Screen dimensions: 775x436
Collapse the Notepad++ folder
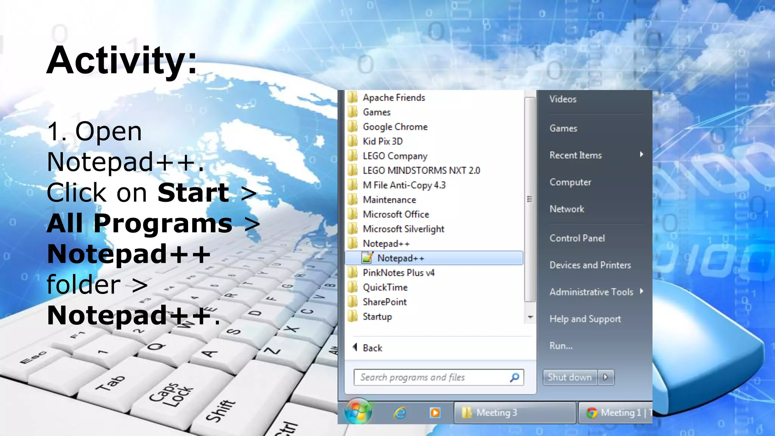point(386,244)
